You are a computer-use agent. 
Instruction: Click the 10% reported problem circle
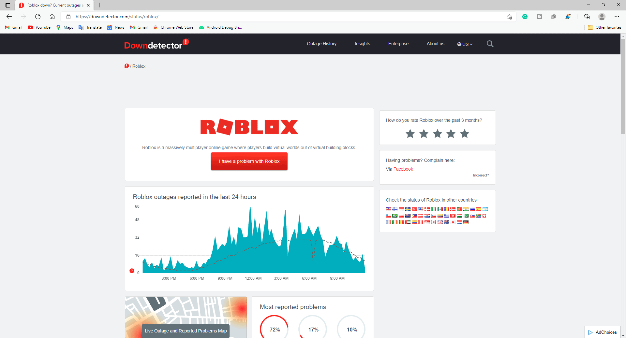[351, 327]
